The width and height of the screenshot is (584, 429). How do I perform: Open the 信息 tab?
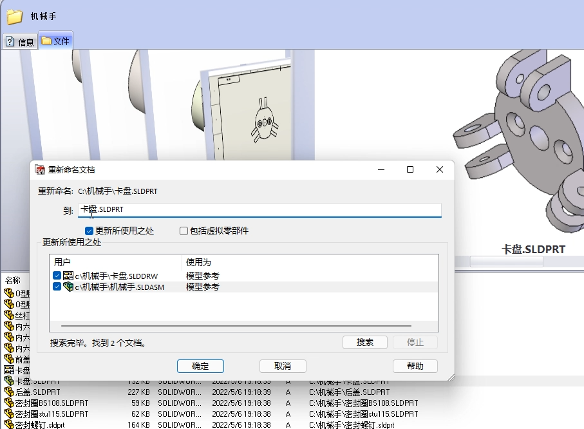click(x=19, y=41)
